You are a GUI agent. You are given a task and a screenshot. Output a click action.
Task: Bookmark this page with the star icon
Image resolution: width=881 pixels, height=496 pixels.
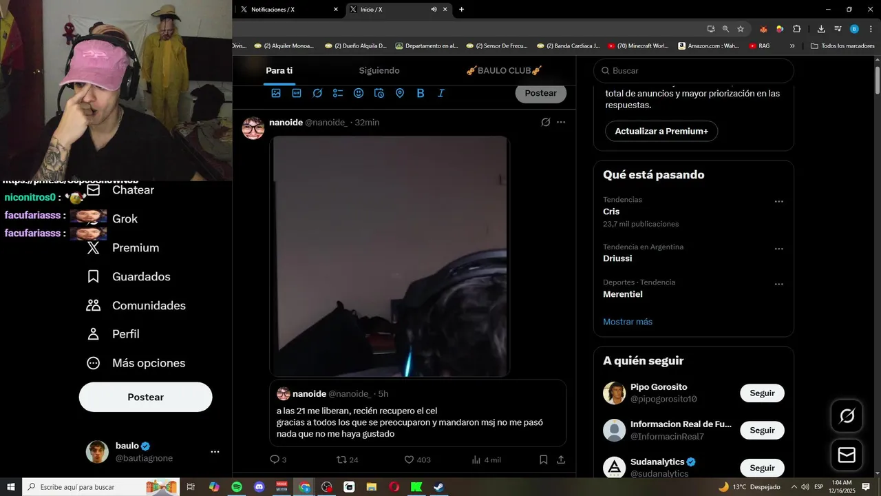(x=741, y=29)
